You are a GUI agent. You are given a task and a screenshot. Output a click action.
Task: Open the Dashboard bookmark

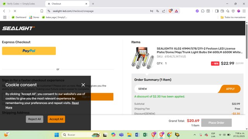point(19,17)
